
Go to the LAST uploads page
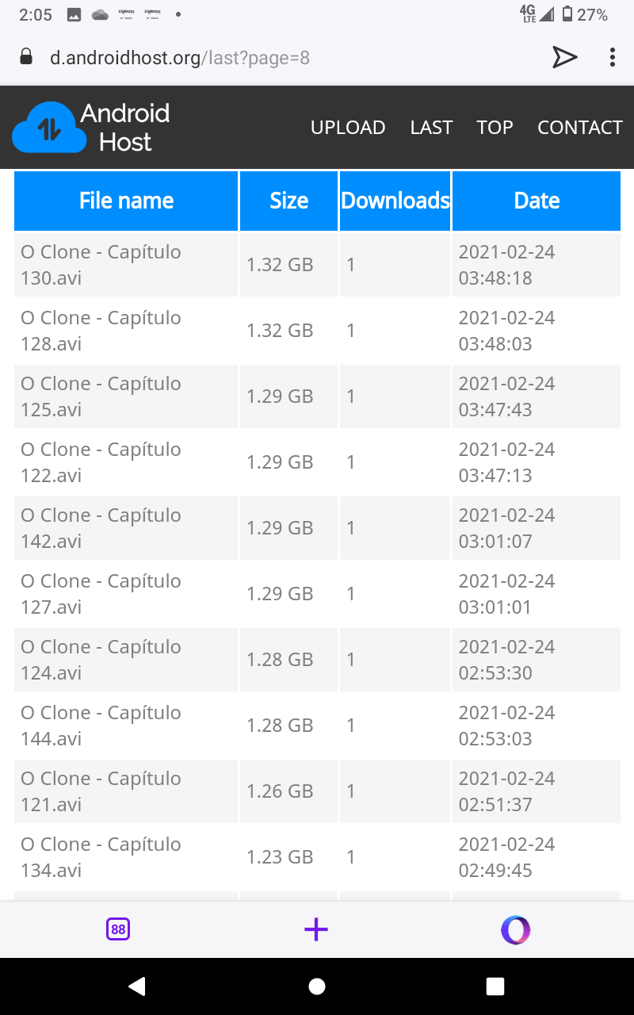[x=431, y=128]
